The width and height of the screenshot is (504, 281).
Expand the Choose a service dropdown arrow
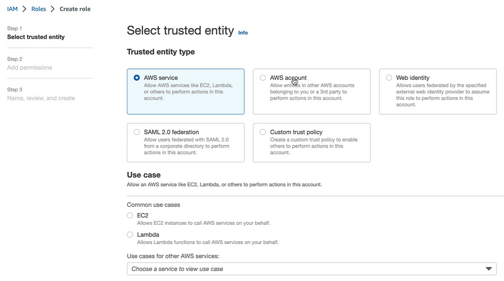pyautogui.click(x=489, y=269)
